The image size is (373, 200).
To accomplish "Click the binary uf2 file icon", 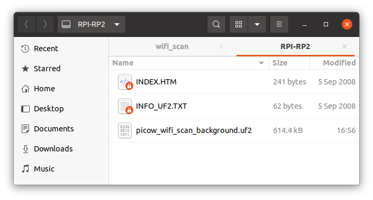I will 125,130.
